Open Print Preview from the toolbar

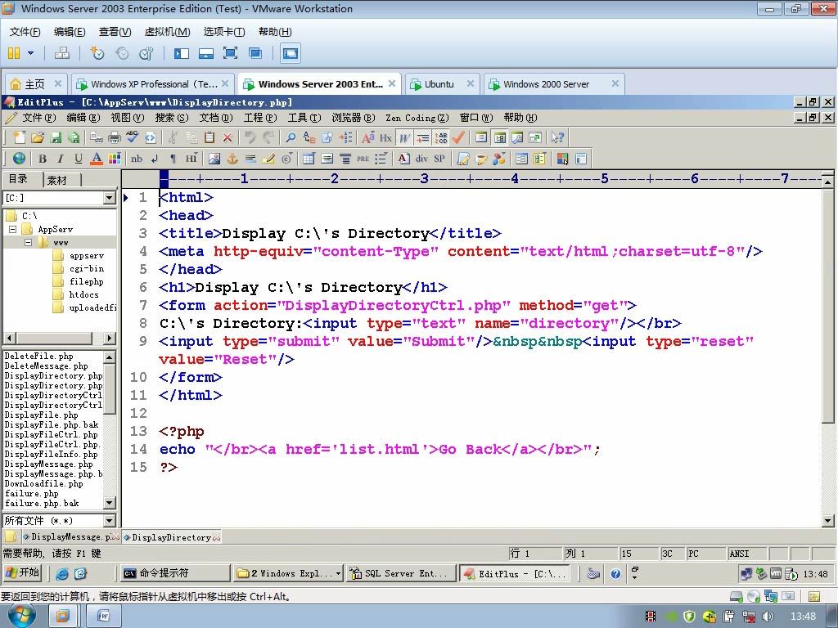tap(97, 137)
